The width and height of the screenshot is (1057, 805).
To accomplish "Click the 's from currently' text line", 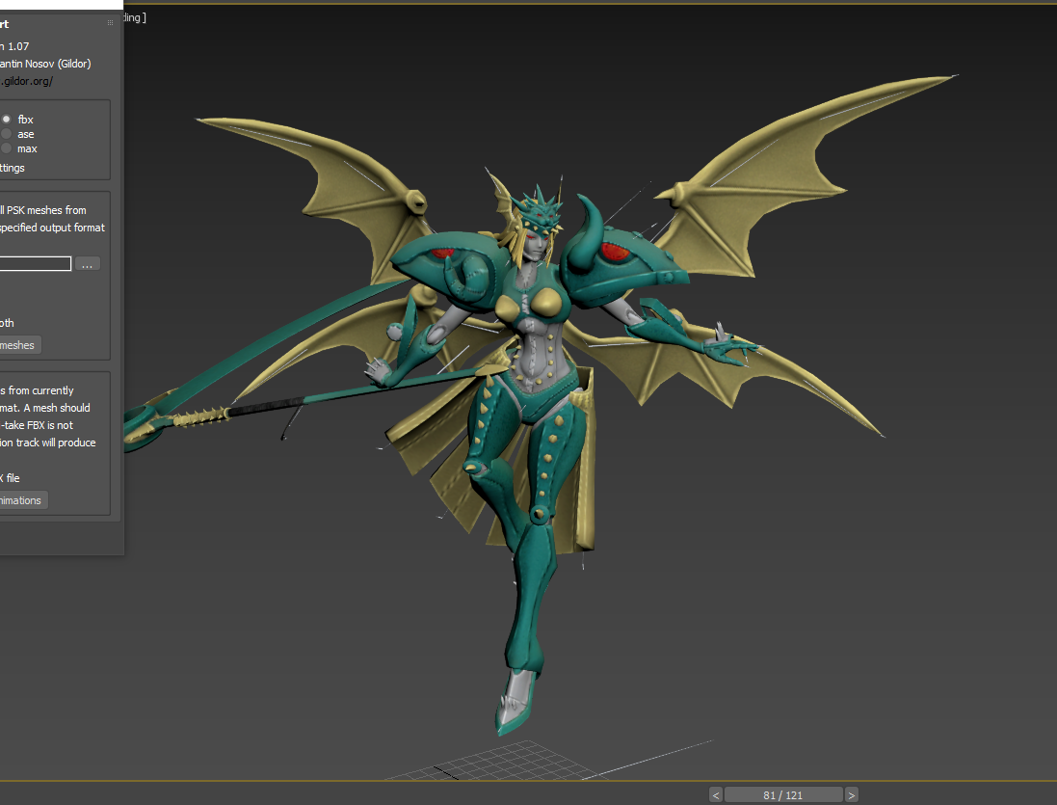I will point(37,391).
